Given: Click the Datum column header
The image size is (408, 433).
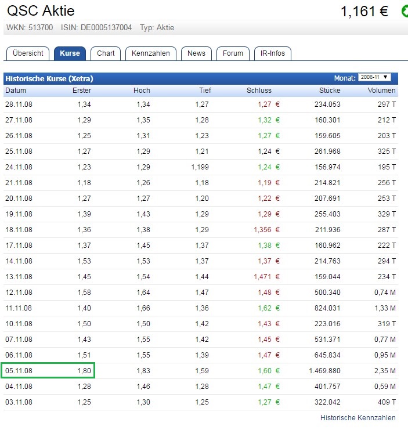Looking at the screenshot, I should [x=16, y=91].
